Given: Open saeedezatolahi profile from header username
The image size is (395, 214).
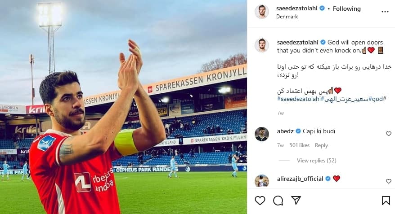Looking at the screenshot, I should tap(297, 8).
